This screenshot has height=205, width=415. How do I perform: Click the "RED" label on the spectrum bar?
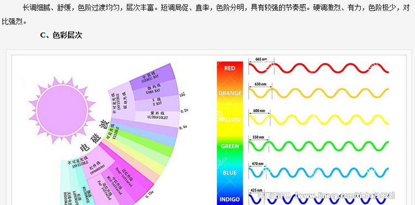coord(230,68)
